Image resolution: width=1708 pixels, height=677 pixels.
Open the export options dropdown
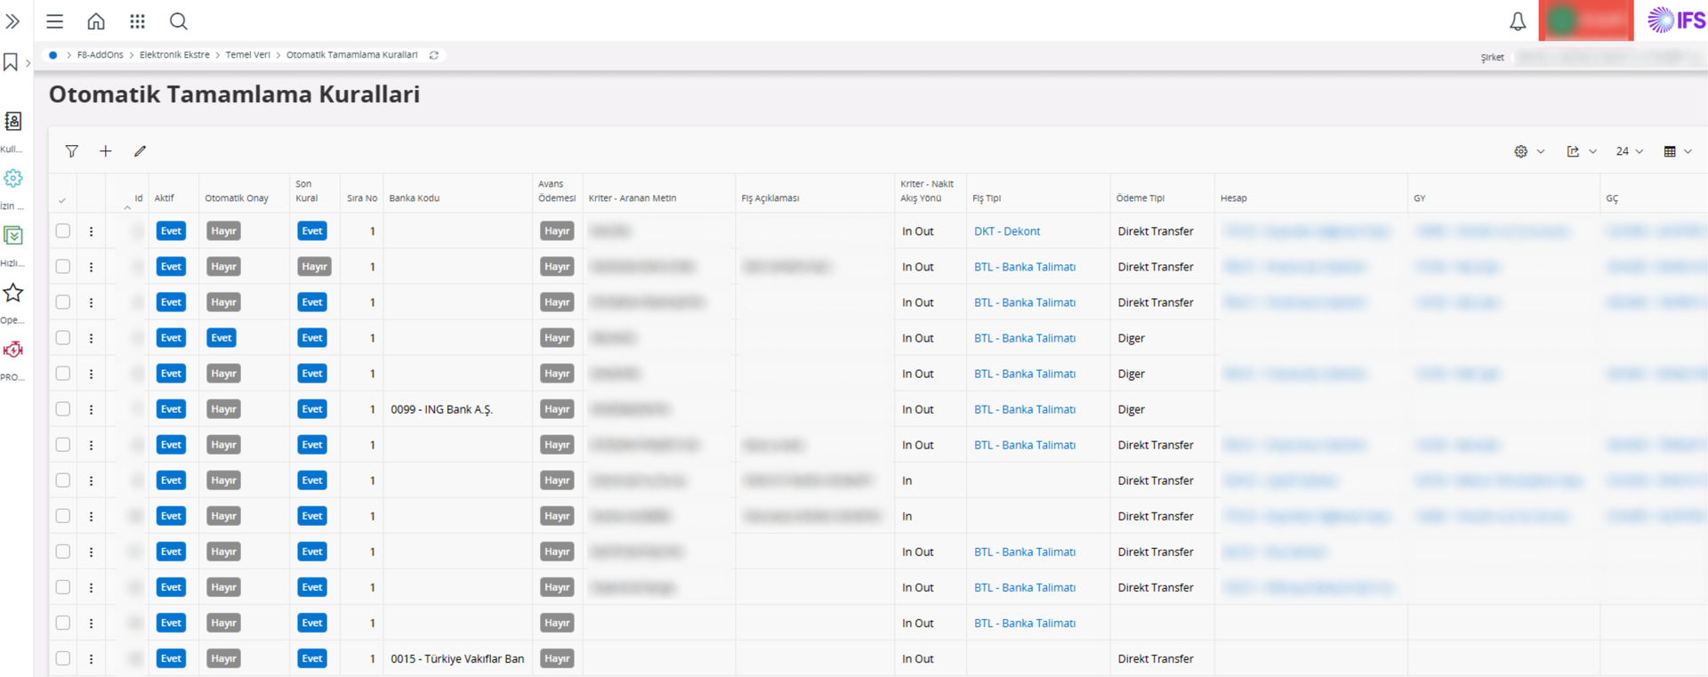pos(1581,151)
